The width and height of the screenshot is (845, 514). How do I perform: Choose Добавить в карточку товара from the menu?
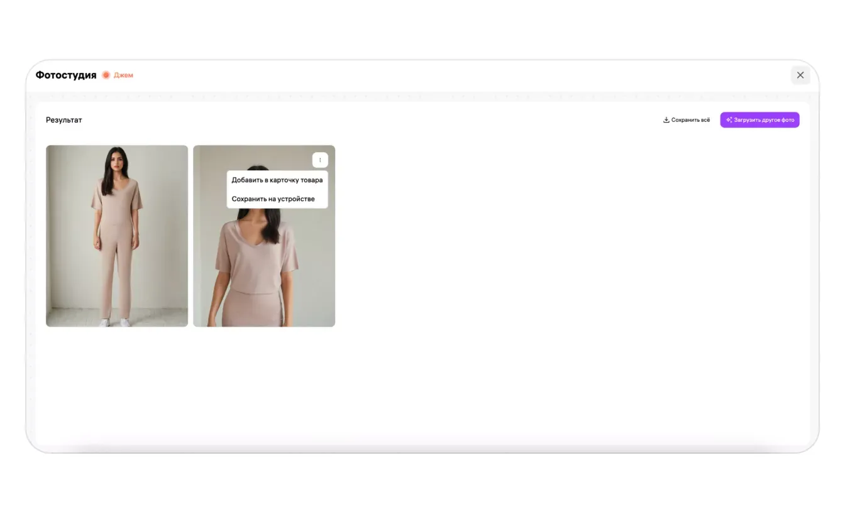277,180
